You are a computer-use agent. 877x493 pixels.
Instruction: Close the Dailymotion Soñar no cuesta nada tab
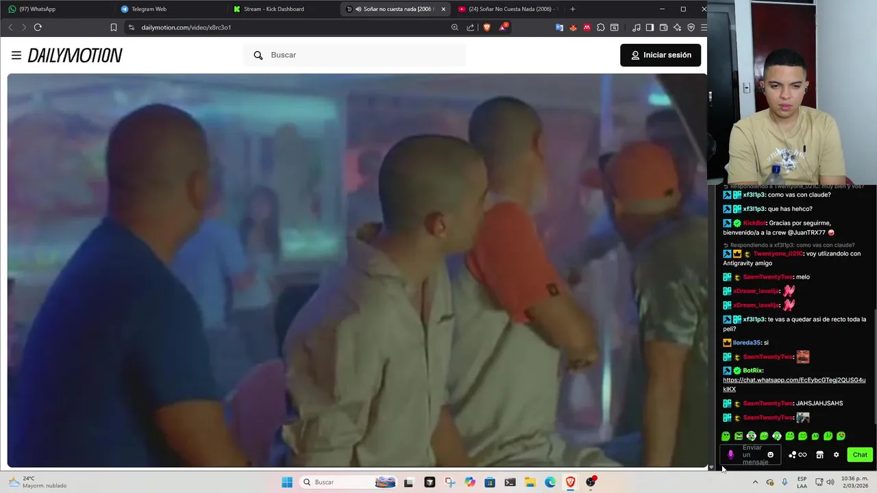(443, 9)
